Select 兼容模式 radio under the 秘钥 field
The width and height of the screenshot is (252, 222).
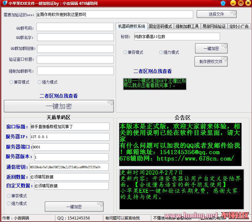click(x=125, y=52)
